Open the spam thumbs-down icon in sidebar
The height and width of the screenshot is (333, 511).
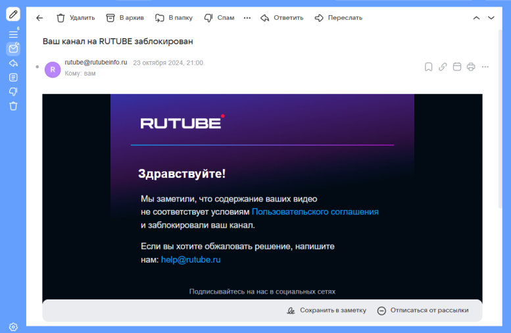13,91
